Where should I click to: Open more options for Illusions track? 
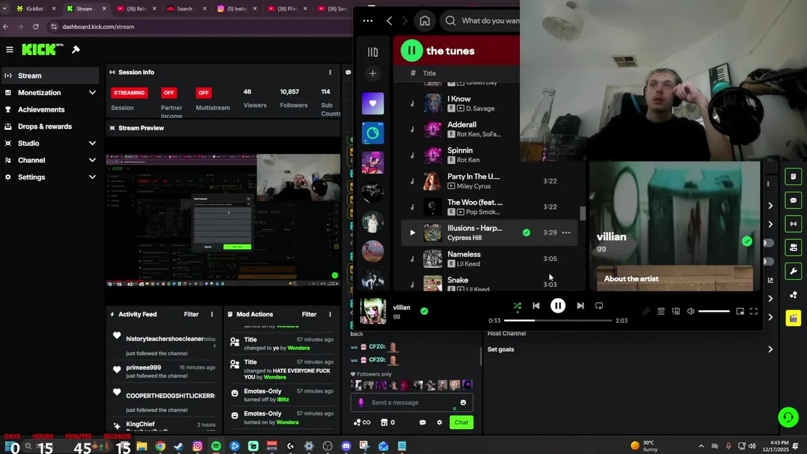[566, 233]
